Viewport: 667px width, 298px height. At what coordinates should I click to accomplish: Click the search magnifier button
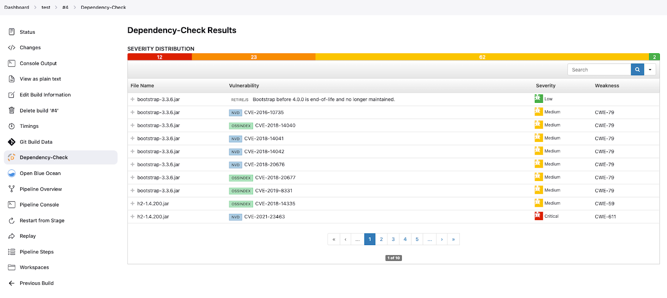click(637, 70)
